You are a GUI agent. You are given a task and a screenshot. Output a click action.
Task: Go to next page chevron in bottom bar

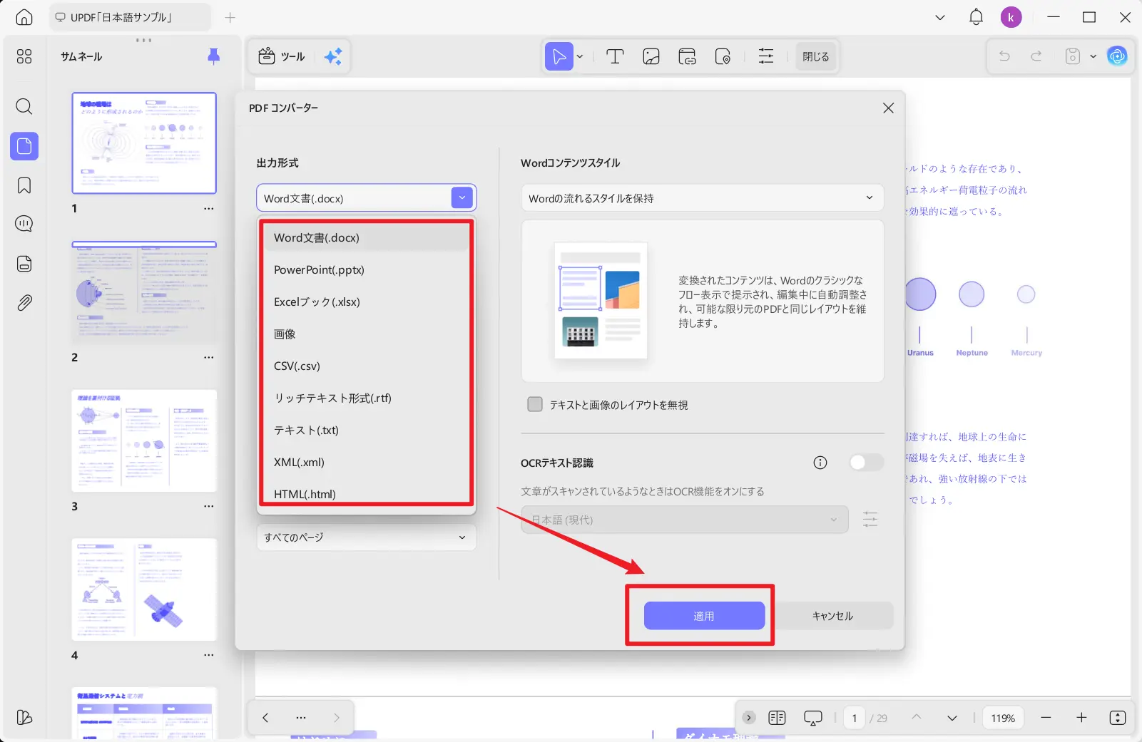(x=952, y=718)
